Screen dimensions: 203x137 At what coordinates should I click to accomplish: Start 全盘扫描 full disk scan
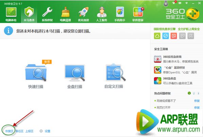point(75,76)
